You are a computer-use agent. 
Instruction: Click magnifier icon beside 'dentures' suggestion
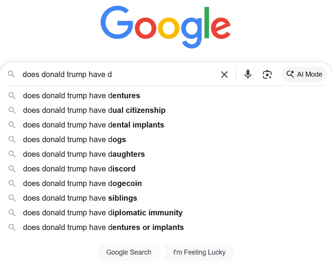(x=12, y=96)
